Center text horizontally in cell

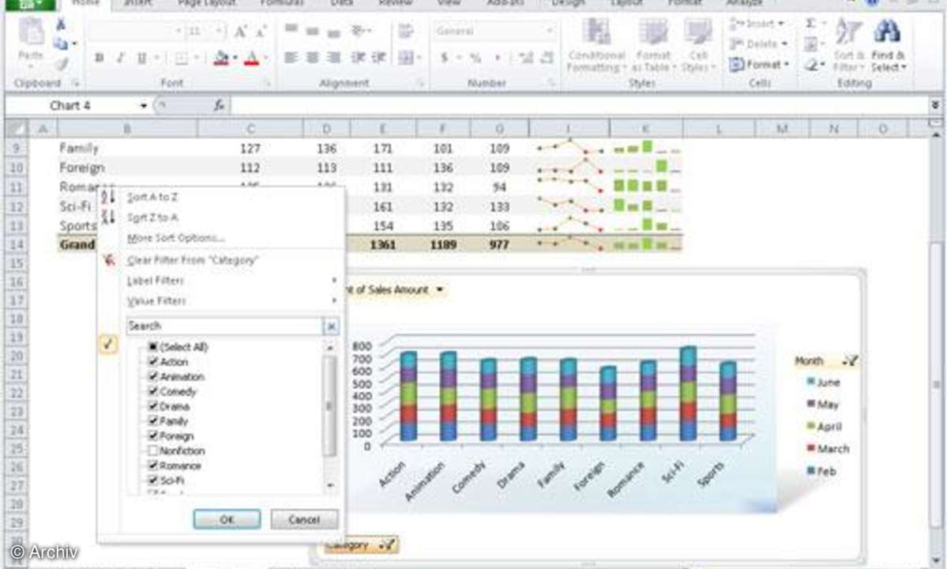(x=312, y=58)
